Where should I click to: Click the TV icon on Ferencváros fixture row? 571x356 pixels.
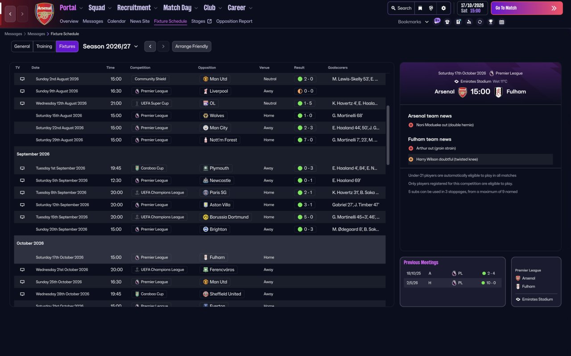coord(22,270)
